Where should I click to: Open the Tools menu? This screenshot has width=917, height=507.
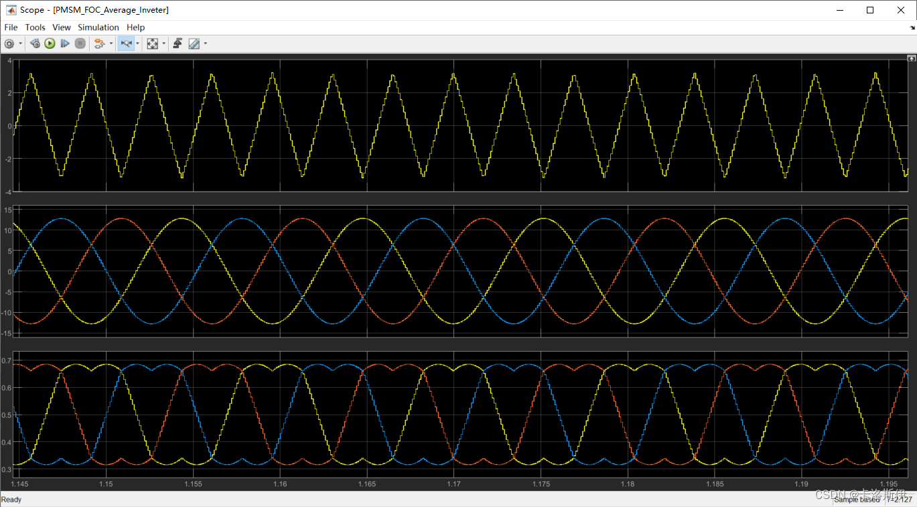click(35, 27)
